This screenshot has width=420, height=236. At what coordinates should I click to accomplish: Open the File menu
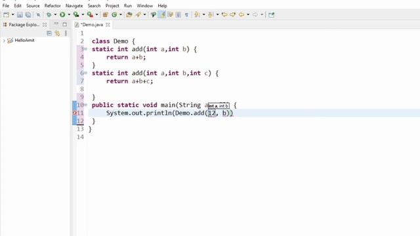coord(6,6)
